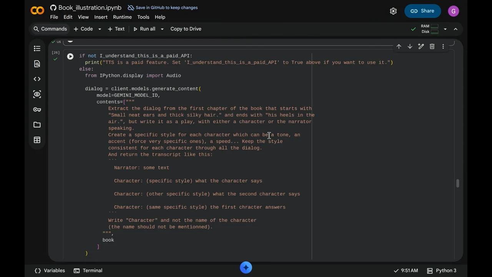Click the Share button
The height and width of the screenshot is (277, 492).
pyautogui.click(x=422, y=11)
